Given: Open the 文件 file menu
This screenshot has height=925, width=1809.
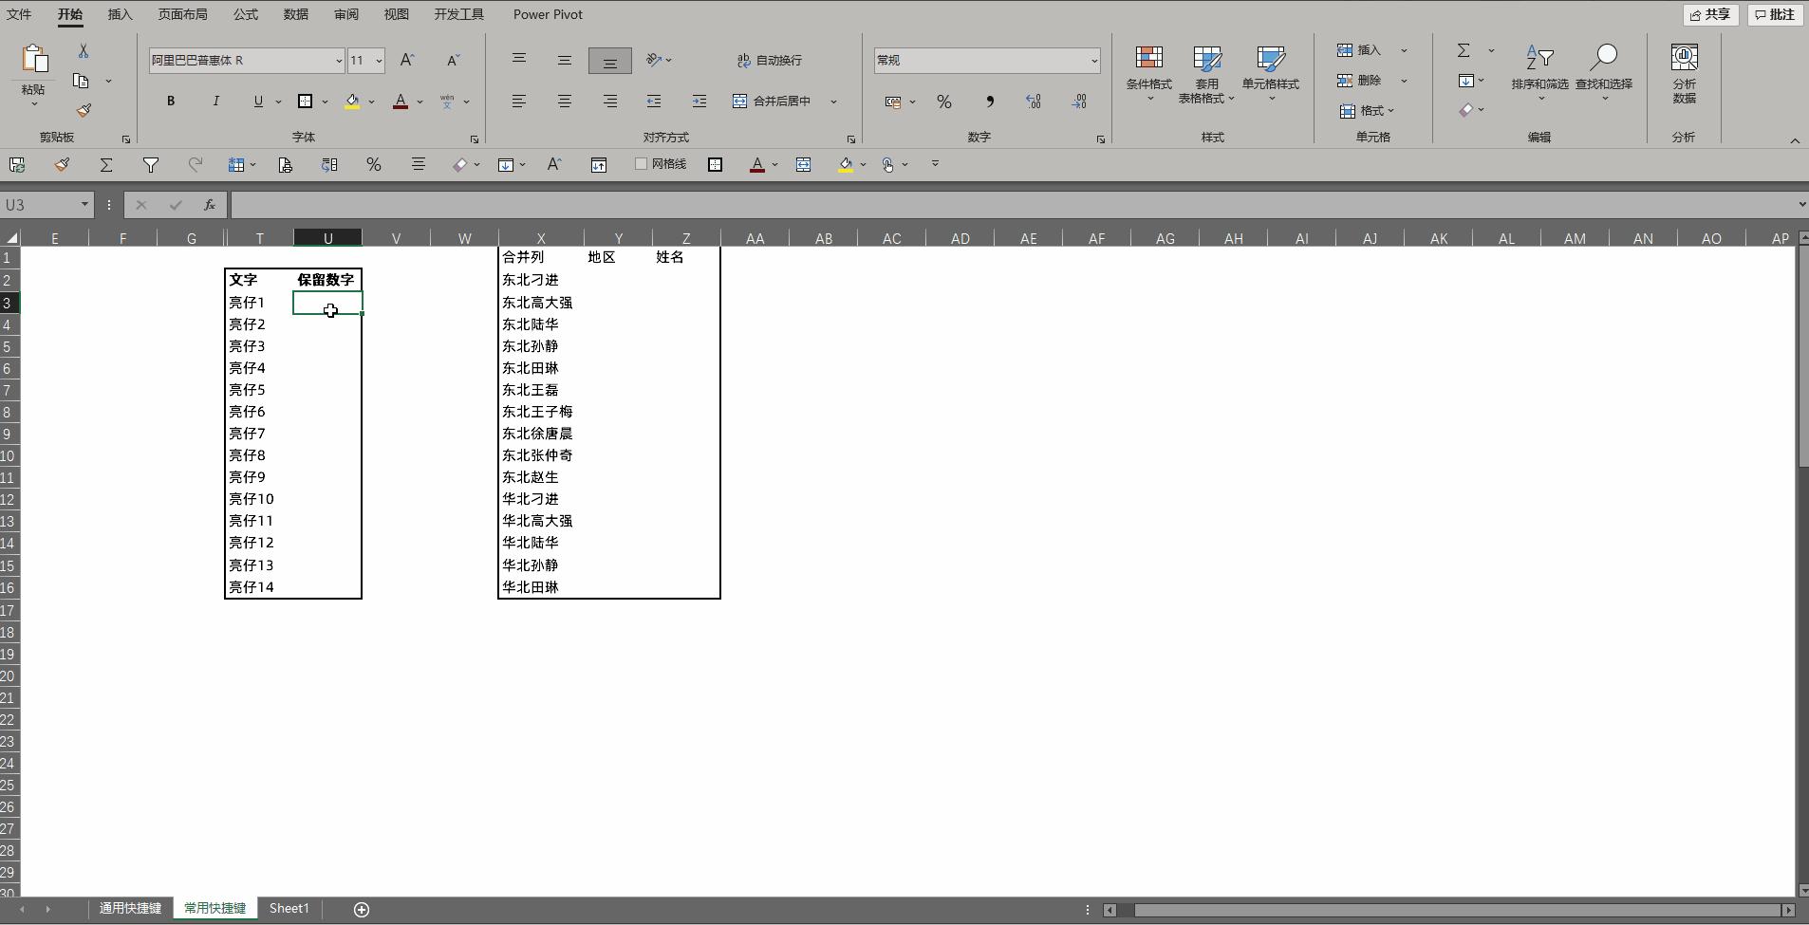Looking at the screenshot, I should coord(19,14).
